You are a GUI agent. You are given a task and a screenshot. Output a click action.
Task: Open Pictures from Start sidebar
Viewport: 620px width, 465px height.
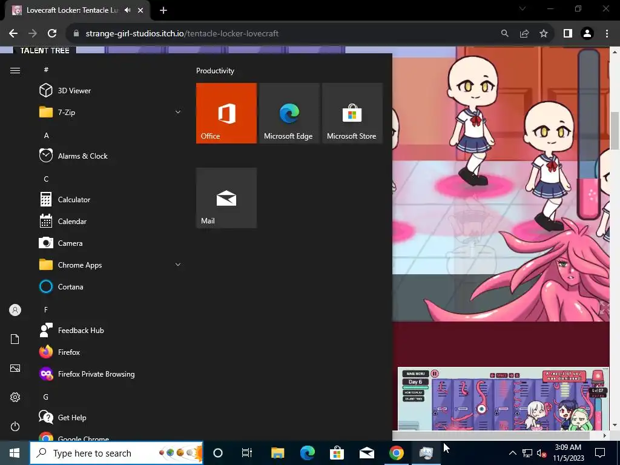click(x=15, y=368)
